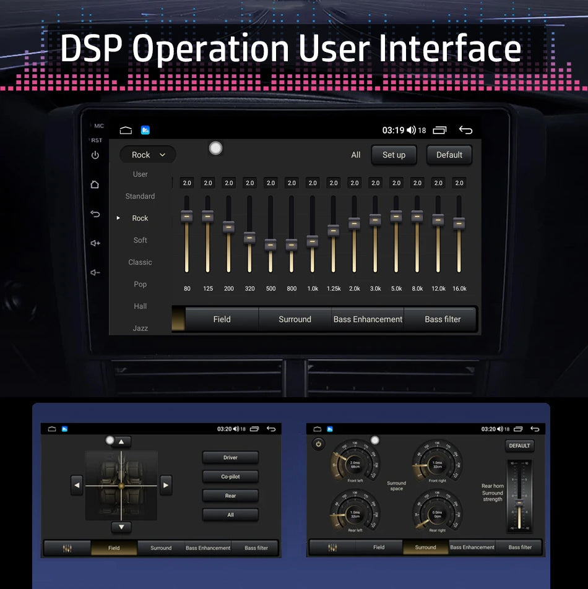Tap the volume up icon on the bezel
The width and height of the screenshot is (588, 589).
pyautogui.click(x=95, y=243)
